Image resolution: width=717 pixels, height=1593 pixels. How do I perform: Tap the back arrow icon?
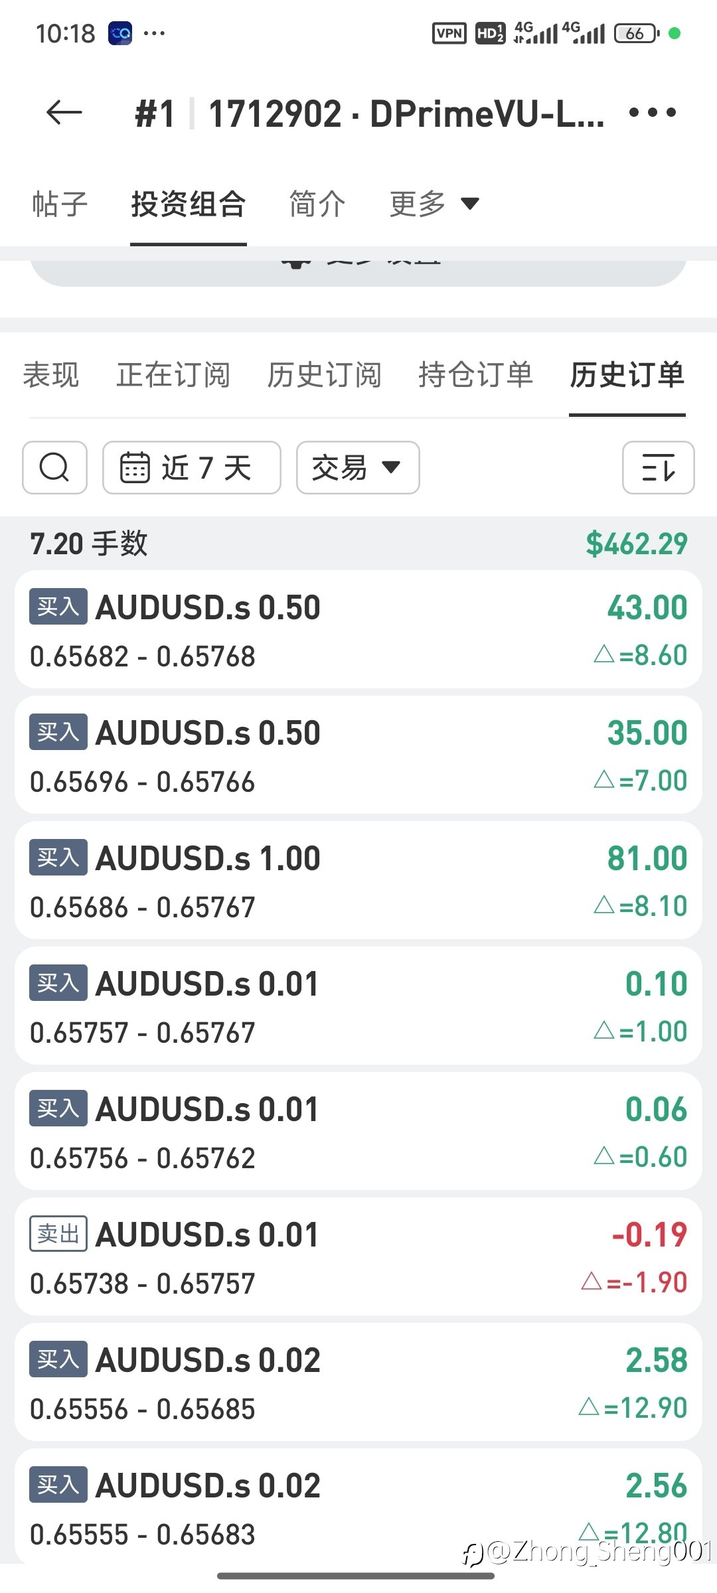tap(64, 113)
